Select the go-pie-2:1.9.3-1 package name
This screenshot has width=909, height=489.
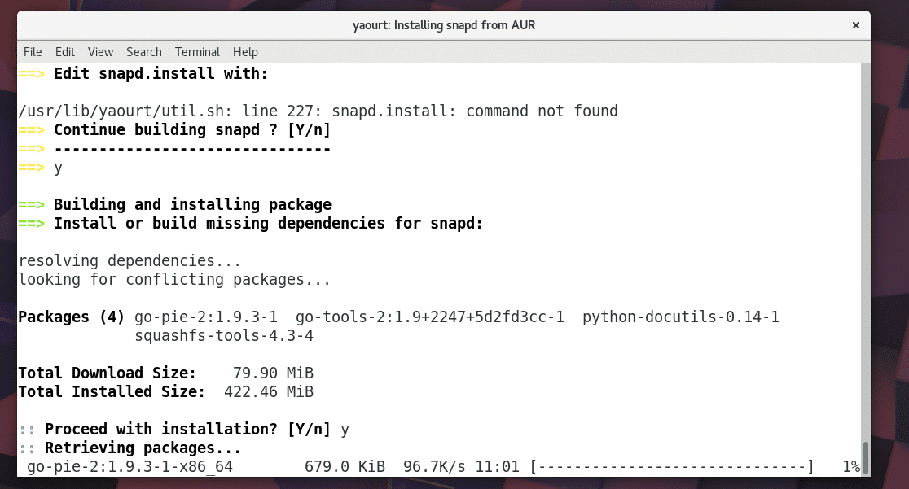click(209, 317)
